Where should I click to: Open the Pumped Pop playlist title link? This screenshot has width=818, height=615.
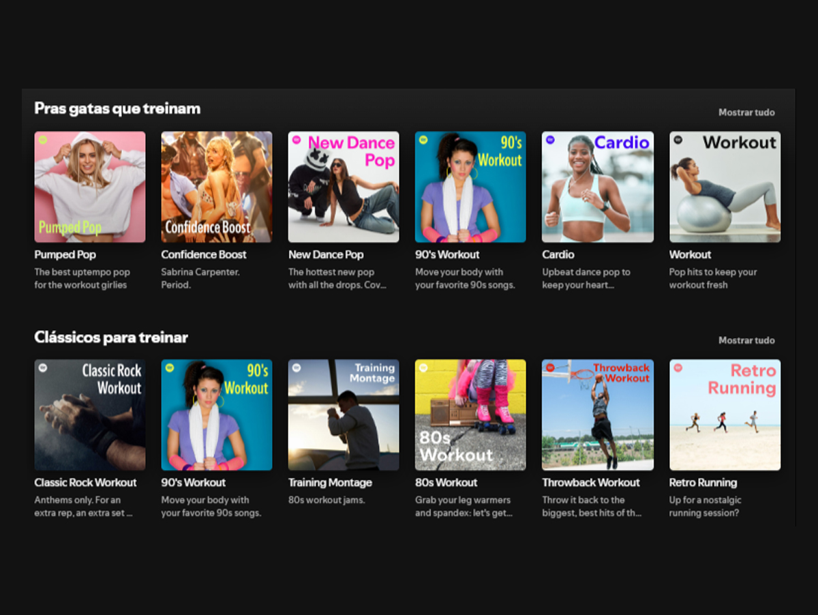pyautogui.click(x=65, y=254)
